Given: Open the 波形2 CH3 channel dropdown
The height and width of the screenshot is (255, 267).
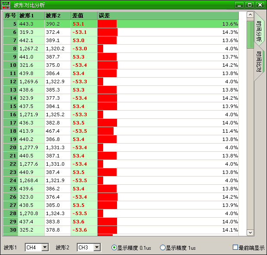Looking at the screenshot, I should [97, 248].
